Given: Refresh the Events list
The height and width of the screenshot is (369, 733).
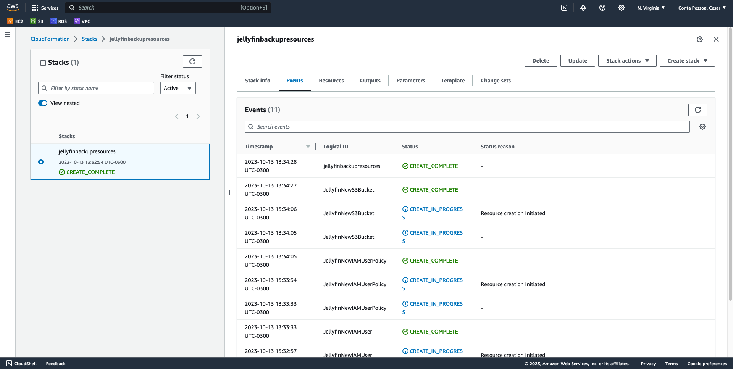Looking at the screenshot, I should 697,110.
